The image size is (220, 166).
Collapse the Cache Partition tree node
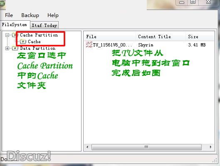pyautogui.click(x=7, y=35)
